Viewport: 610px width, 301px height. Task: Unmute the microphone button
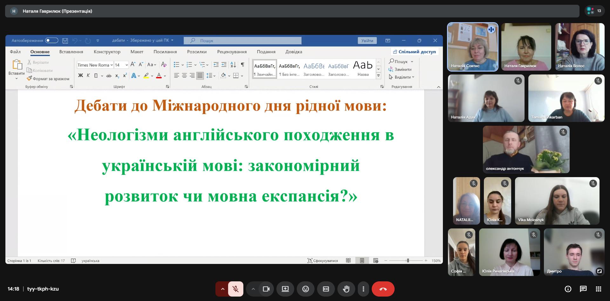[x=235, y=289]
